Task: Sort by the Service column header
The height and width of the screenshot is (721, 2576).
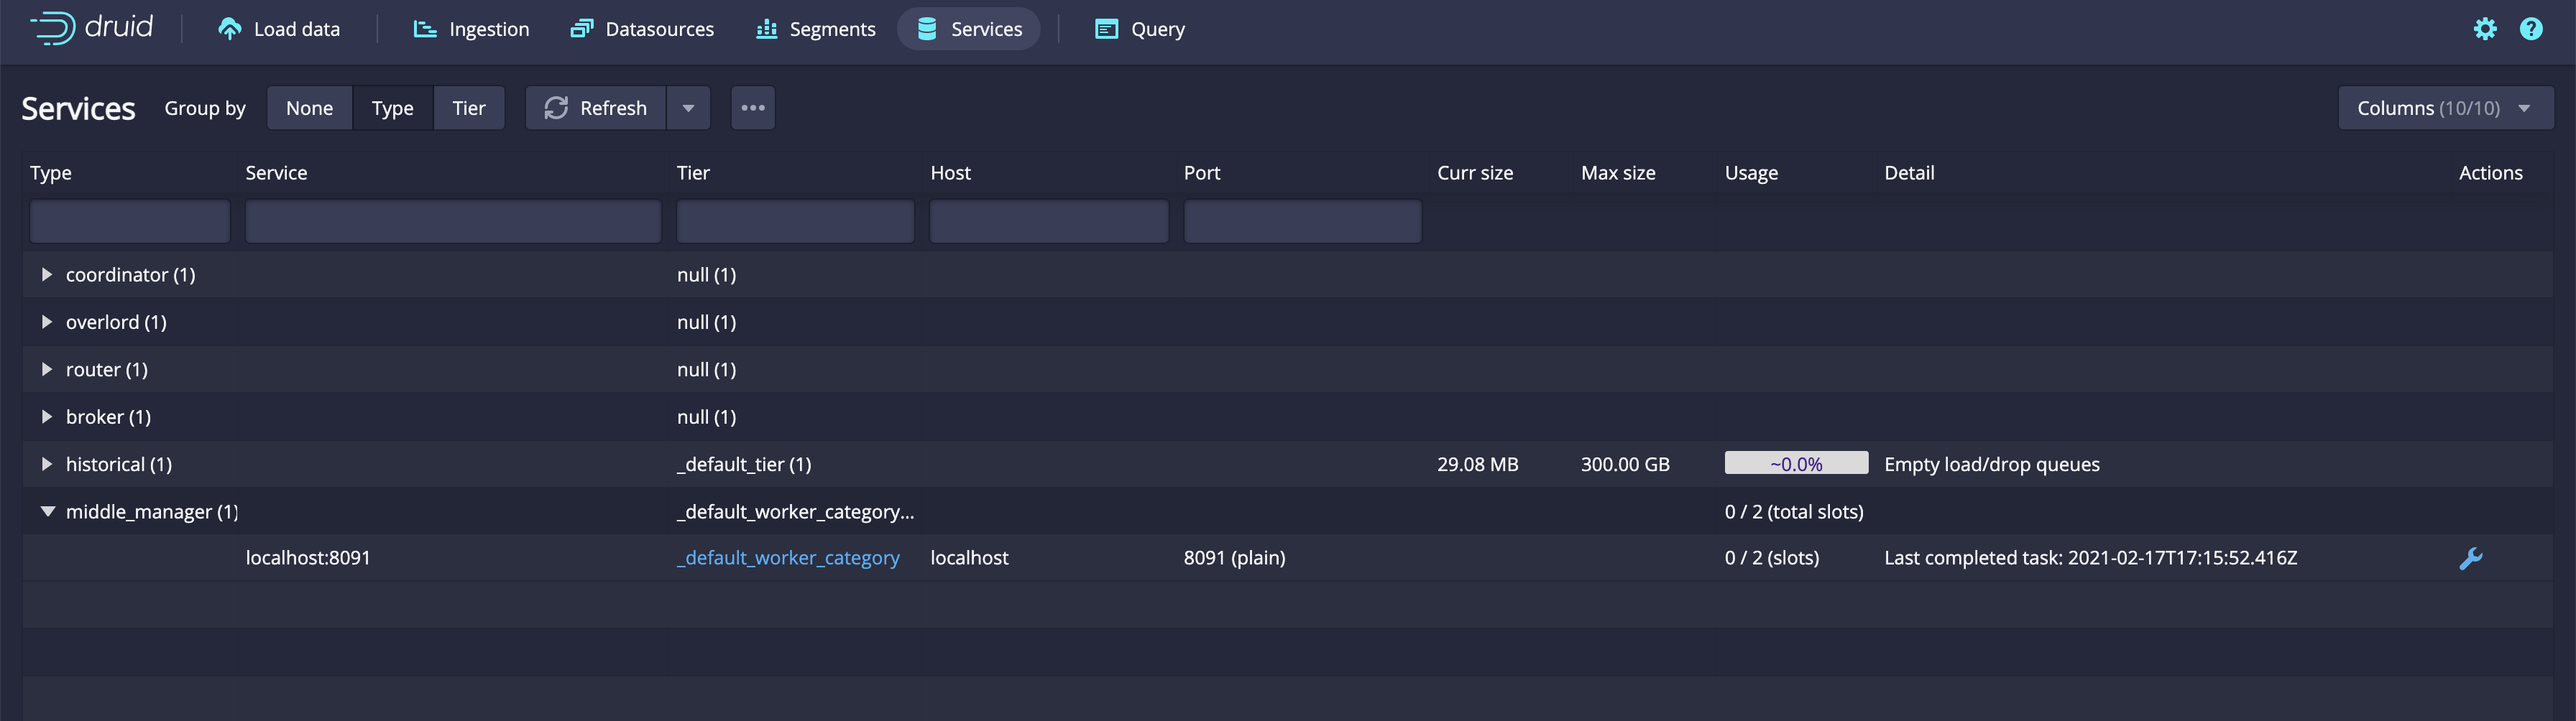Action: pos(276,173)
